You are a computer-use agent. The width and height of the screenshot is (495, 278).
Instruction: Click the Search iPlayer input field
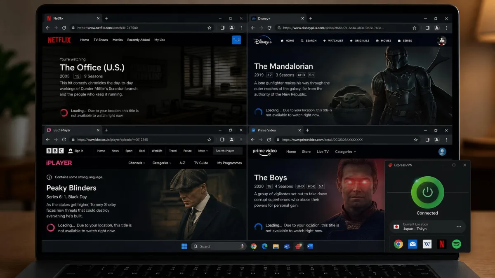228,151
